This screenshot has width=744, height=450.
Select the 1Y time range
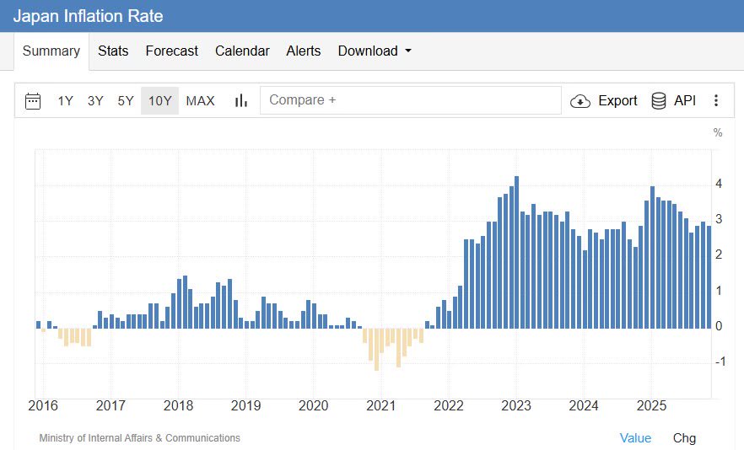tap(65, 101)
